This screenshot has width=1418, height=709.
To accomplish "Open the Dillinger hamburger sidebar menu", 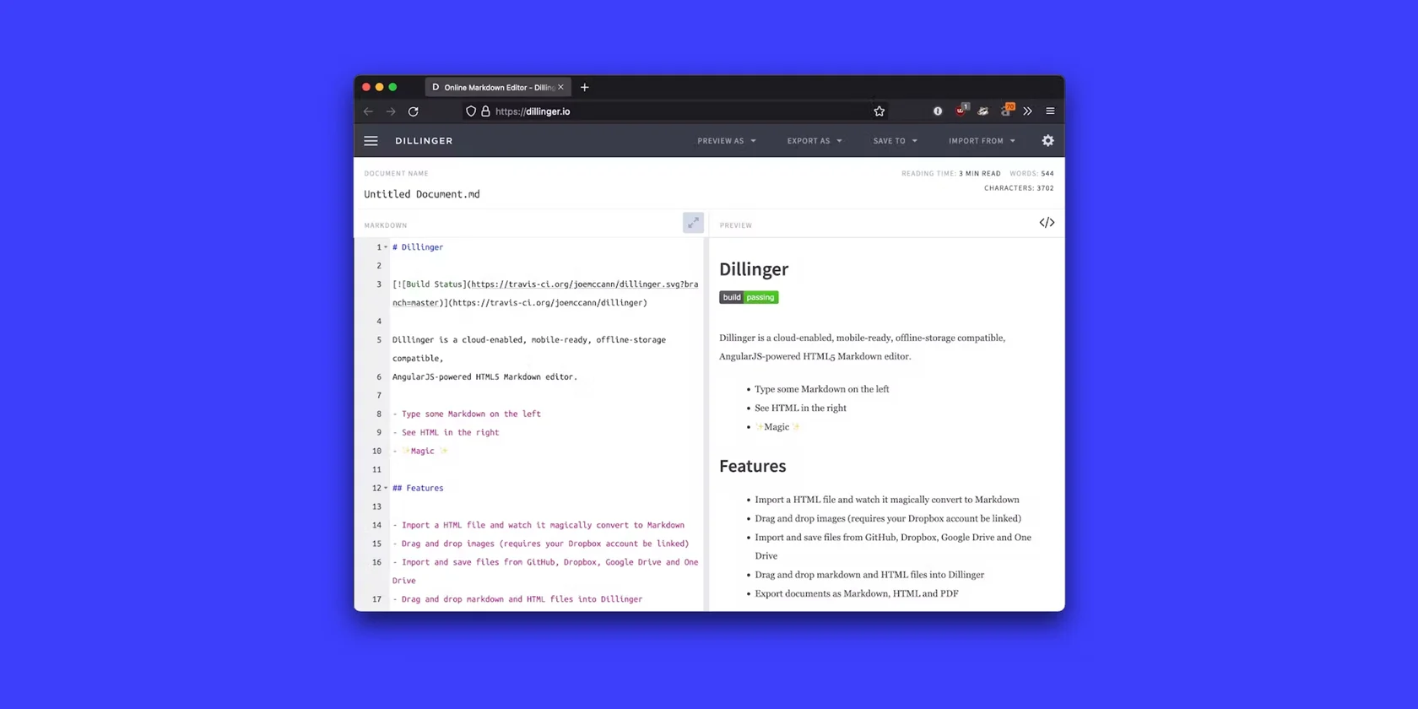I will 371,141.
